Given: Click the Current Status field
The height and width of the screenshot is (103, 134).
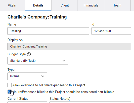Looking at the screenshot, I should pyautogui.click(x=27, y=102).
